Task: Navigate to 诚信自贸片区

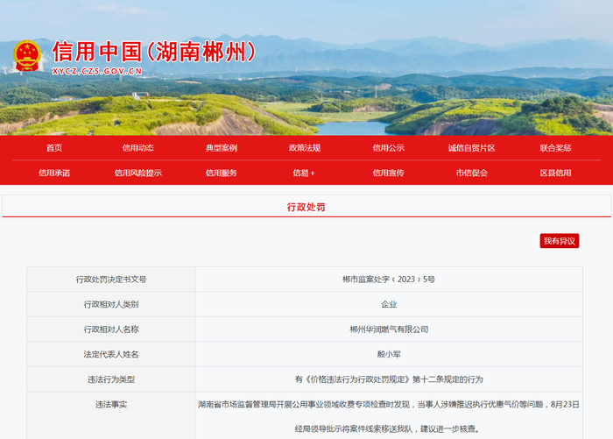Action: [472, 148]
